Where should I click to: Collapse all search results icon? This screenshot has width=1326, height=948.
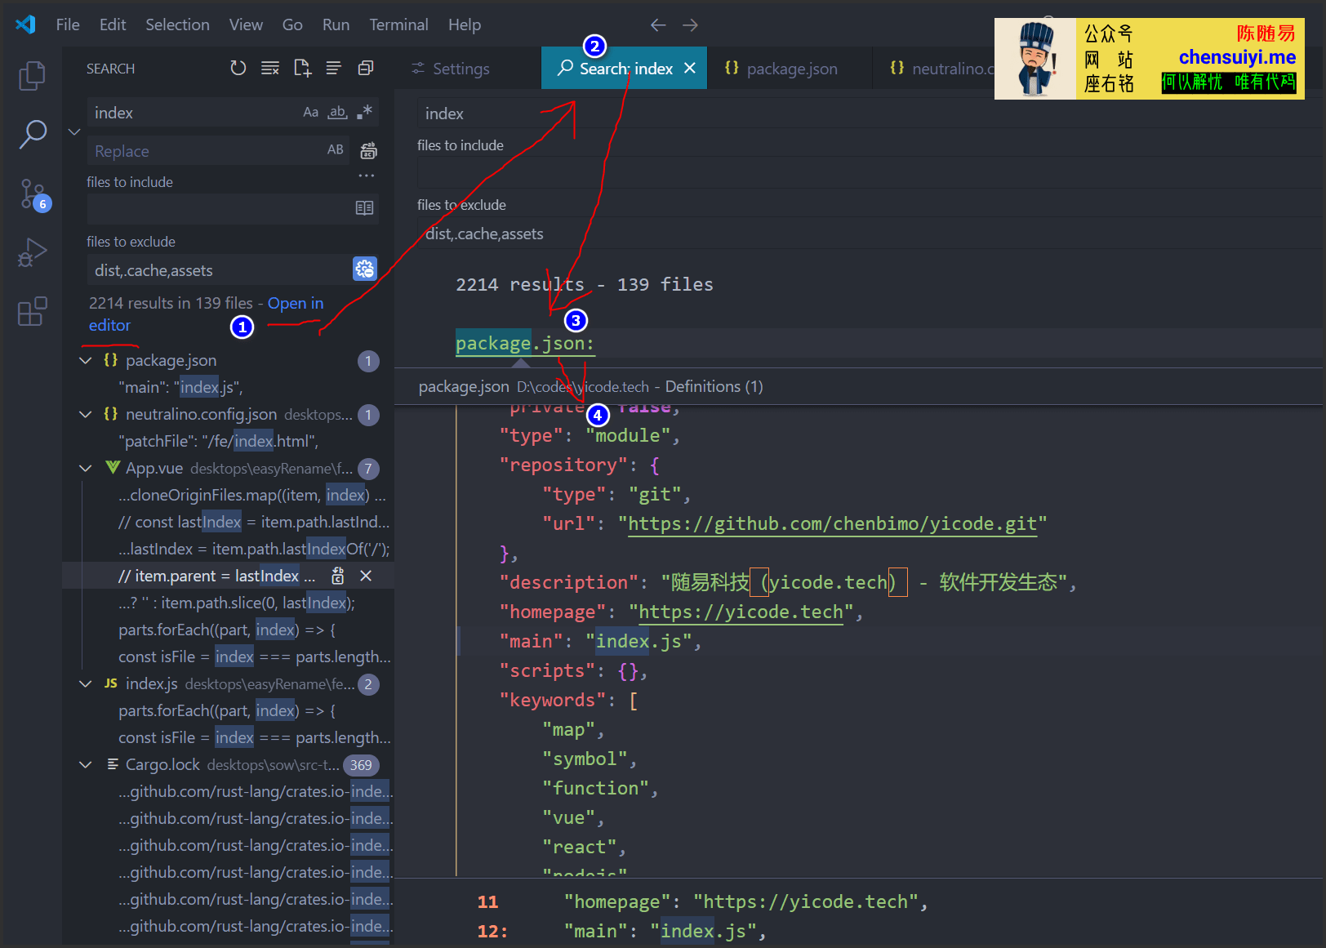click(x=366, y=69)
